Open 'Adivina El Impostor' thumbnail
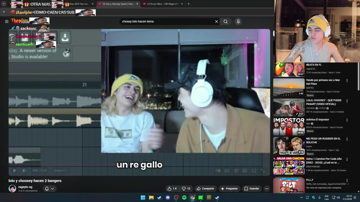Screen dimensions: 360x202 [289, 127]
